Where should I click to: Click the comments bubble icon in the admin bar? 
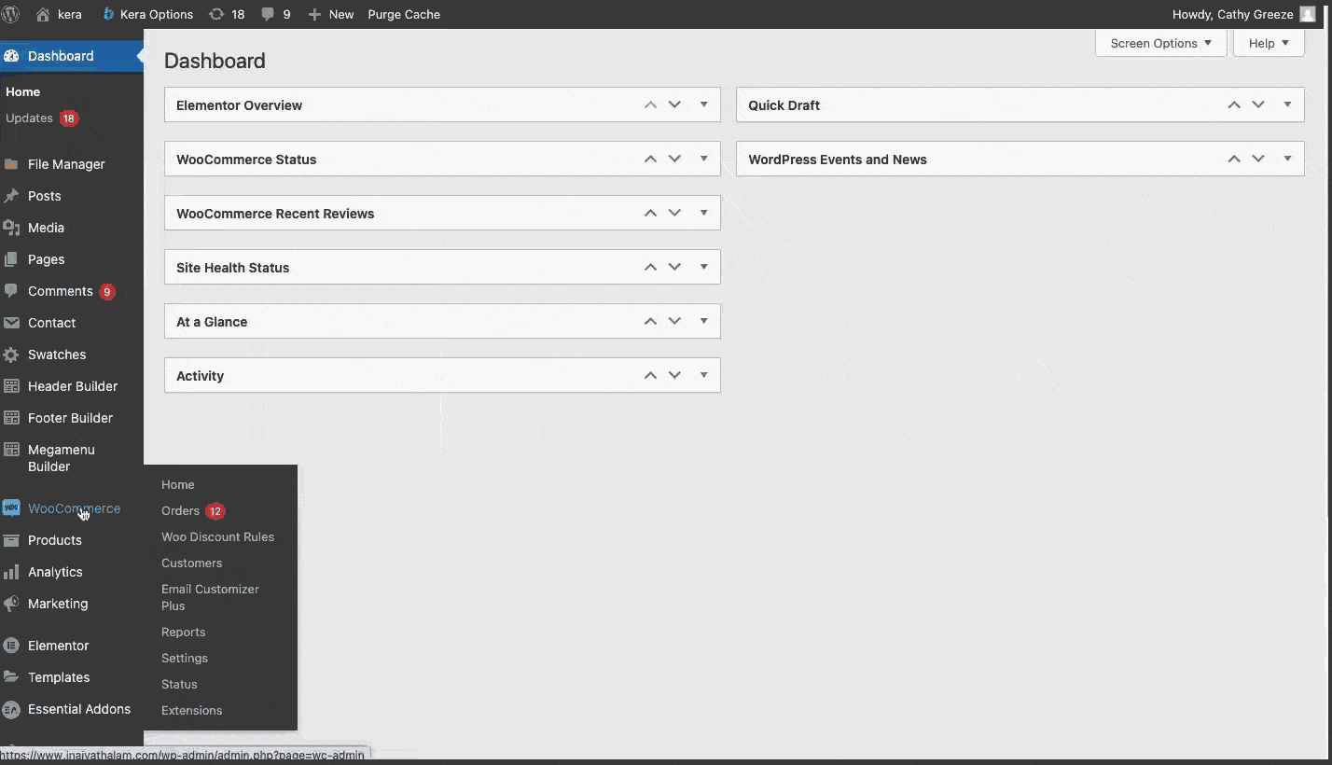[269, 14]
